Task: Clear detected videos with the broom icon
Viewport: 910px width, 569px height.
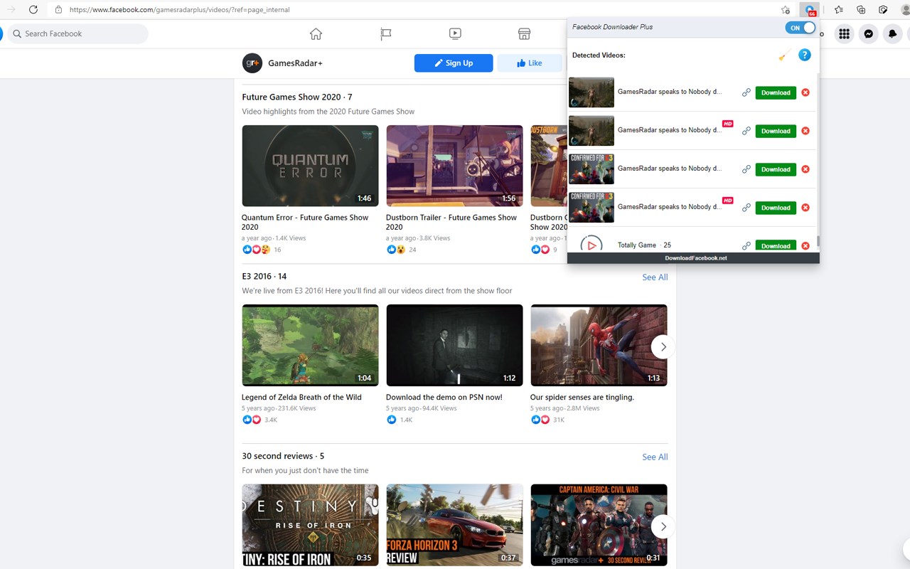Action: tap(784, 55)
